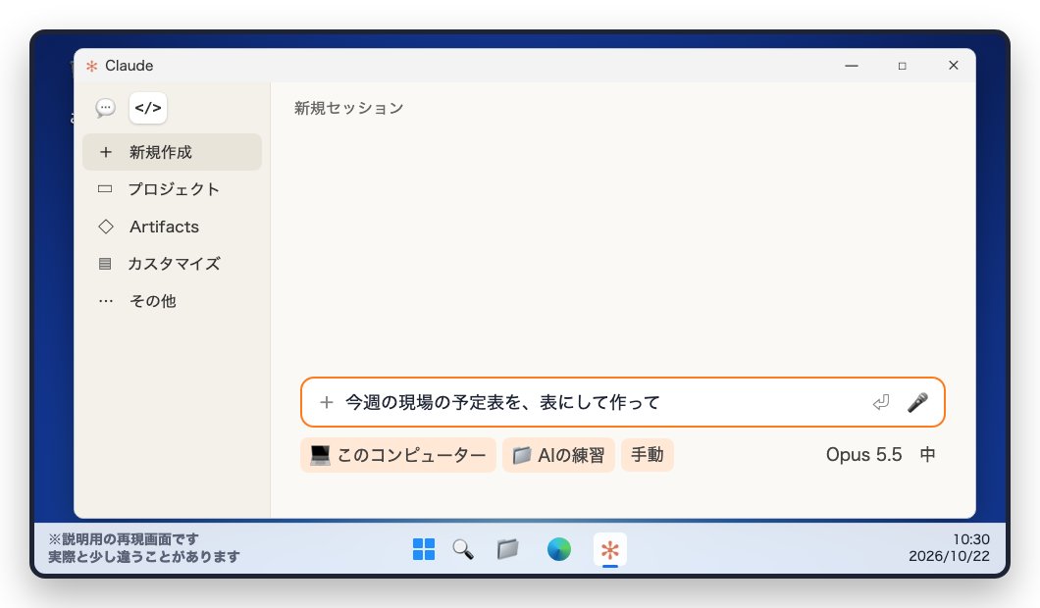Choose the AIの練習 folder chip
The image size is (1040, 608).
pyautogui.click(x=558, y=455)
